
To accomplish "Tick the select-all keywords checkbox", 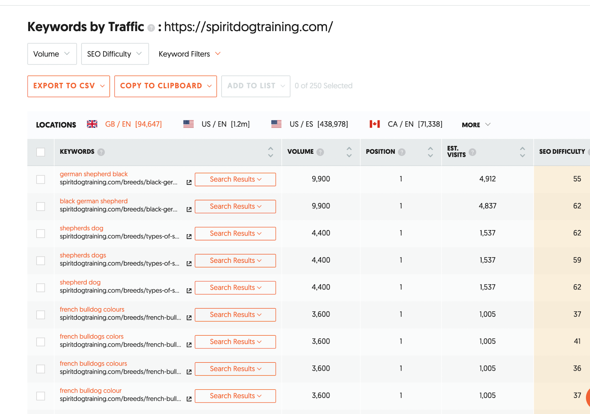I will tap(41, 152).
